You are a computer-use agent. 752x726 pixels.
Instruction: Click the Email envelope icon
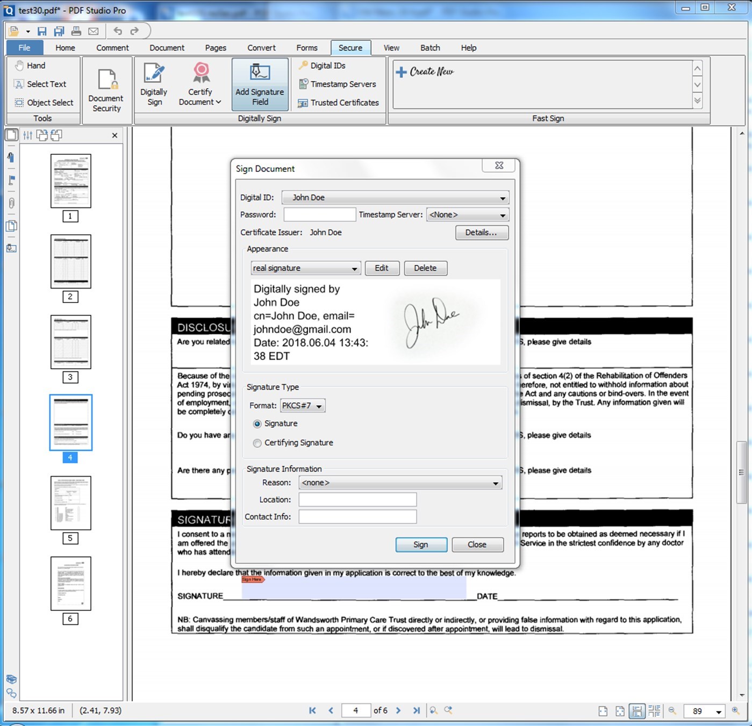tap(94, 31)
